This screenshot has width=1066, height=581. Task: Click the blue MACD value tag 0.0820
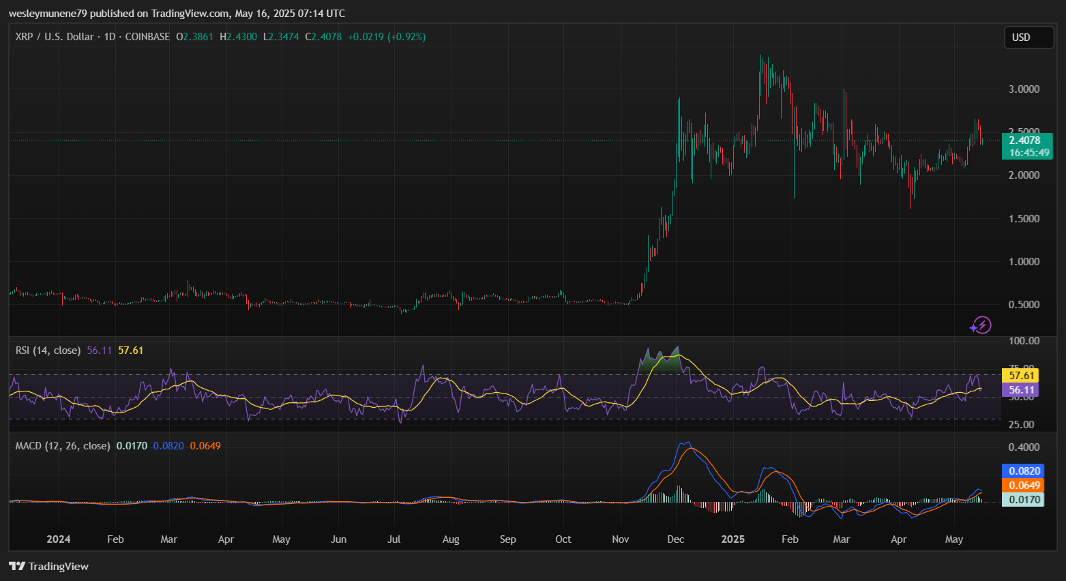(1024, 471)
